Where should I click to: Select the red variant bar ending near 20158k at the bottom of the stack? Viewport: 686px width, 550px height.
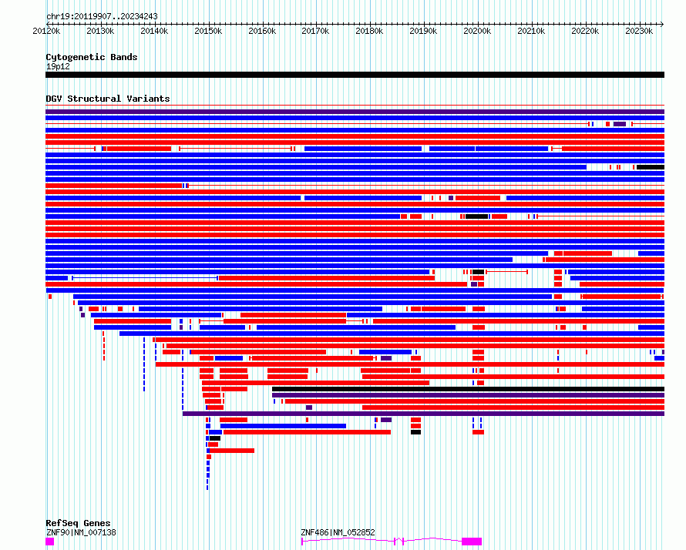click(232, 451)
